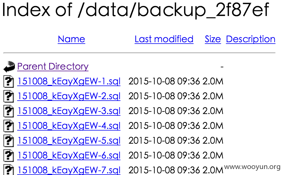Click the file icon beside 151008_kEayXgEW-2.sql
Viewport: 283px width, 175px height.
tap(9, 96)
